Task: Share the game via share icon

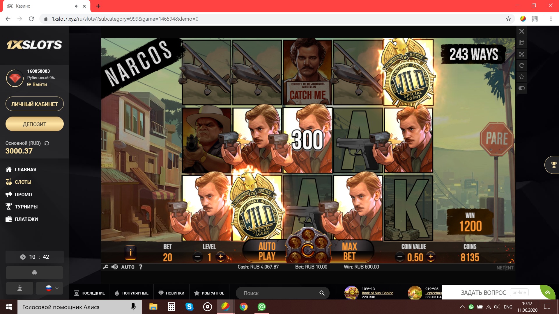Action: [x=522, y=43]
